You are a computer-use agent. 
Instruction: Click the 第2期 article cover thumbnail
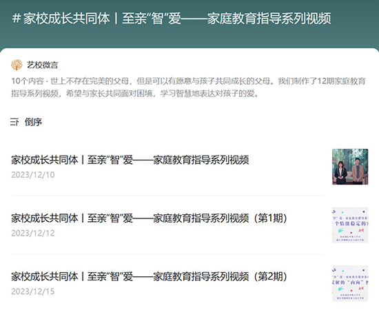coord(350,283)
